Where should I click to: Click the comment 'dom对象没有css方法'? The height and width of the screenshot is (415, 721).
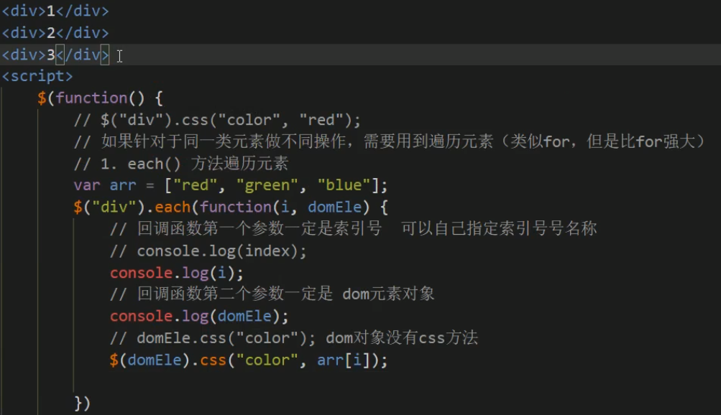click(x=403, y=337)
